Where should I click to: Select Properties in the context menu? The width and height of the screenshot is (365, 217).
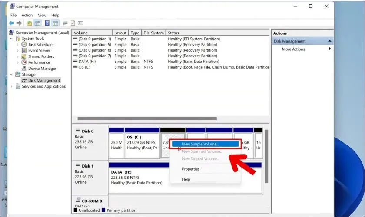tap(191, 169)
